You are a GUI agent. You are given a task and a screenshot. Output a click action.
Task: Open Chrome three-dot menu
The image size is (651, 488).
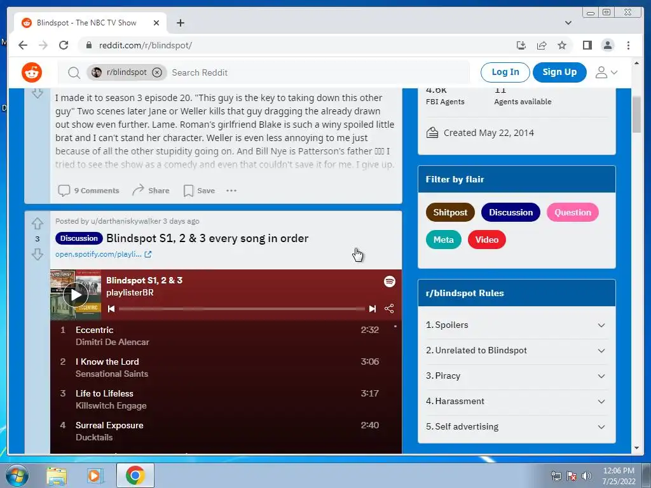point(628,45)
